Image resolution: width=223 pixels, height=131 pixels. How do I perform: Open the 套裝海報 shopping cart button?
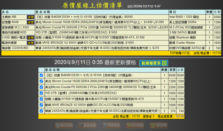88,126
